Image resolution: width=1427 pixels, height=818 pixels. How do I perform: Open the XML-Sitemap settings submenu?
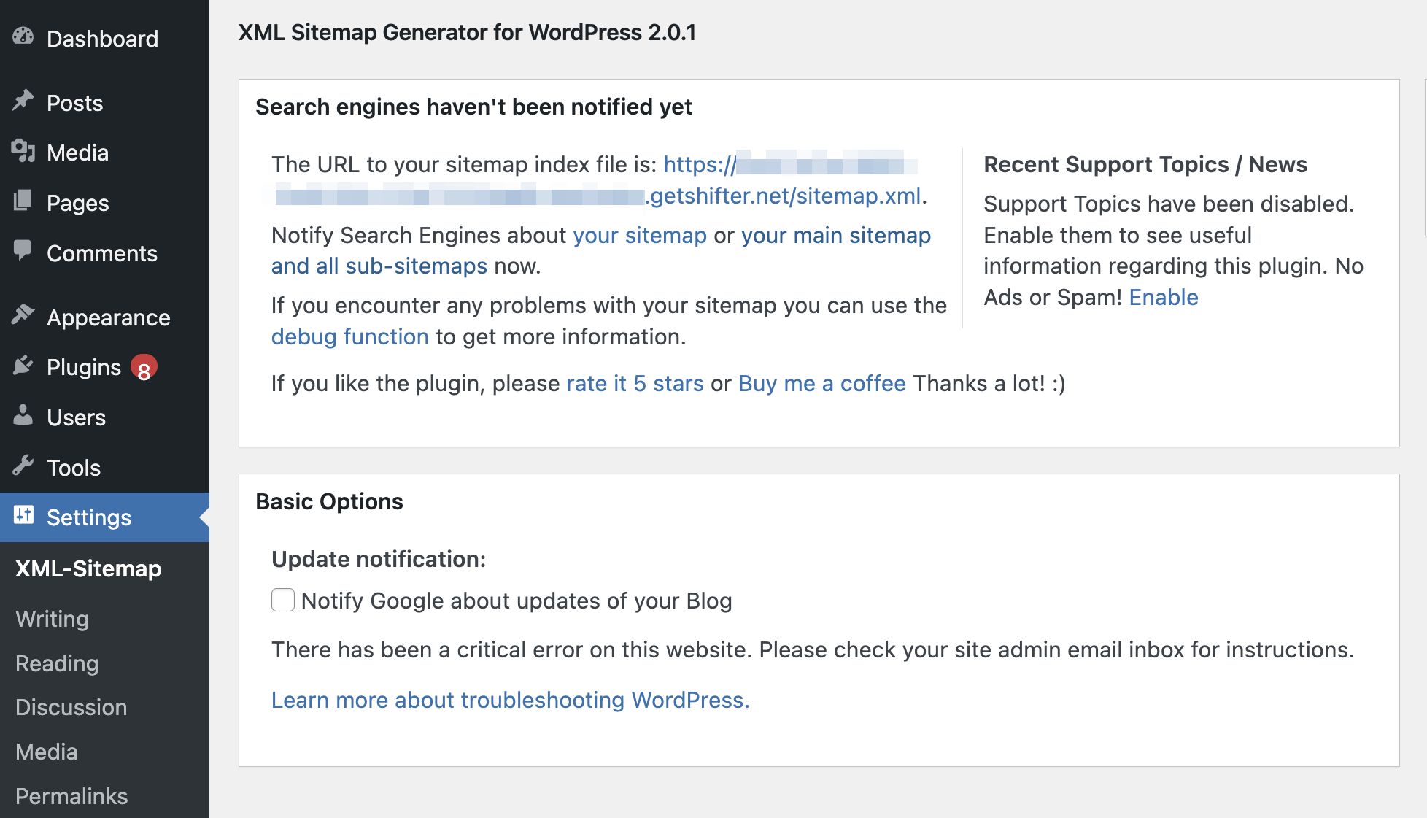click(x=88, y=568)
